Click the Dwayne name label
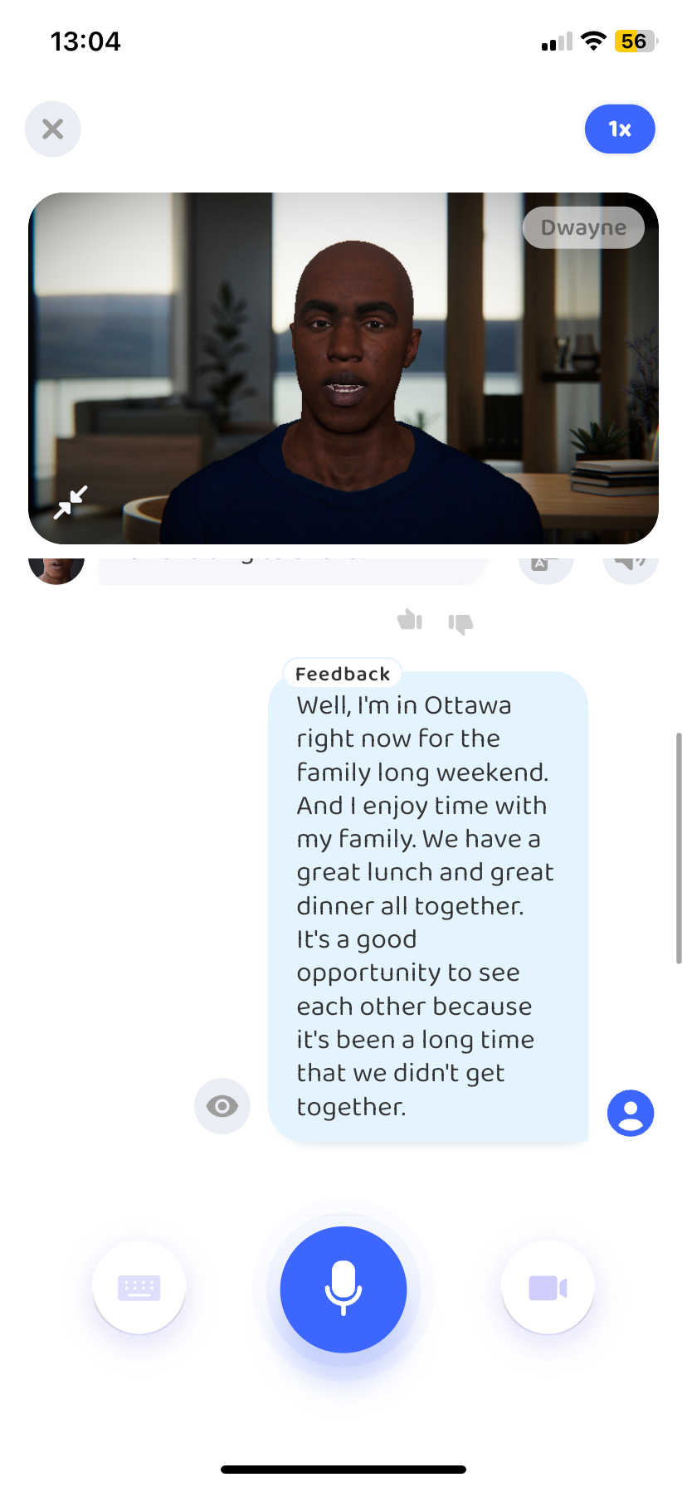 coord(583,227)
